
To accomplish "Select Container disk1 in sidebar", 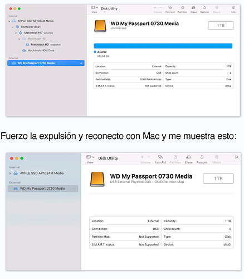I will point(31,27).
